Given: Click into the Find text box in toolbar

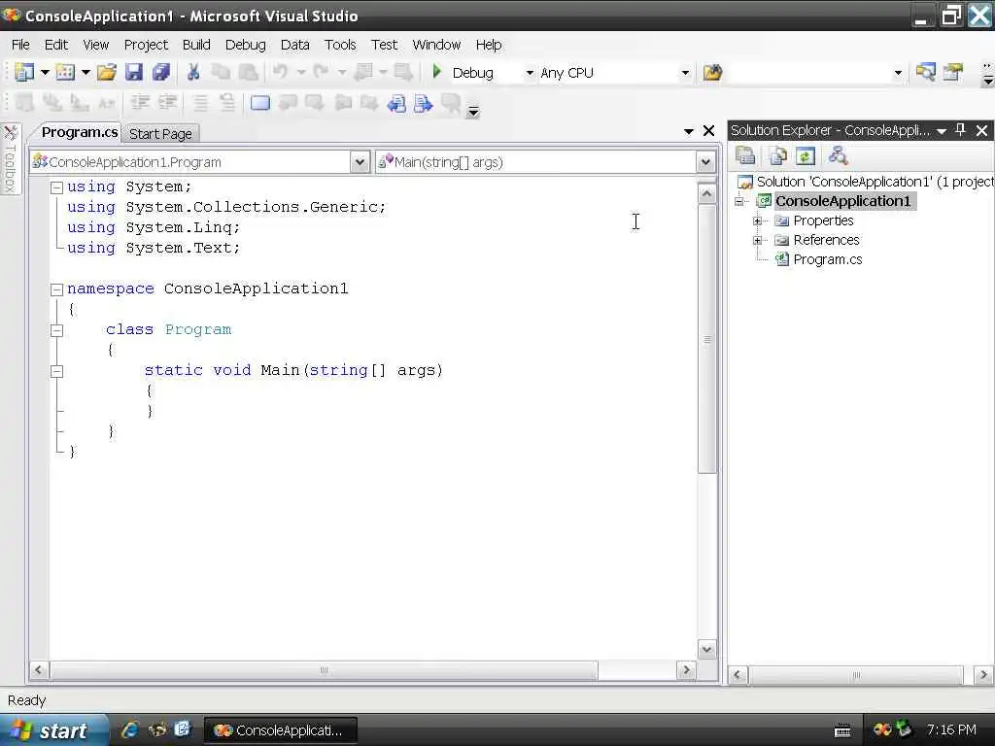Looking at the screenshot, I should [x=807, y=73].
